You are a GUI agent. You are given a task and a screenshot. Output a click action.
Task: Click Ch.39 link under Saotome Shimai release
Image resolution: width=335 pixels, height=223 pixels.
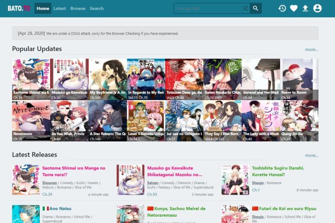(47, 194)
